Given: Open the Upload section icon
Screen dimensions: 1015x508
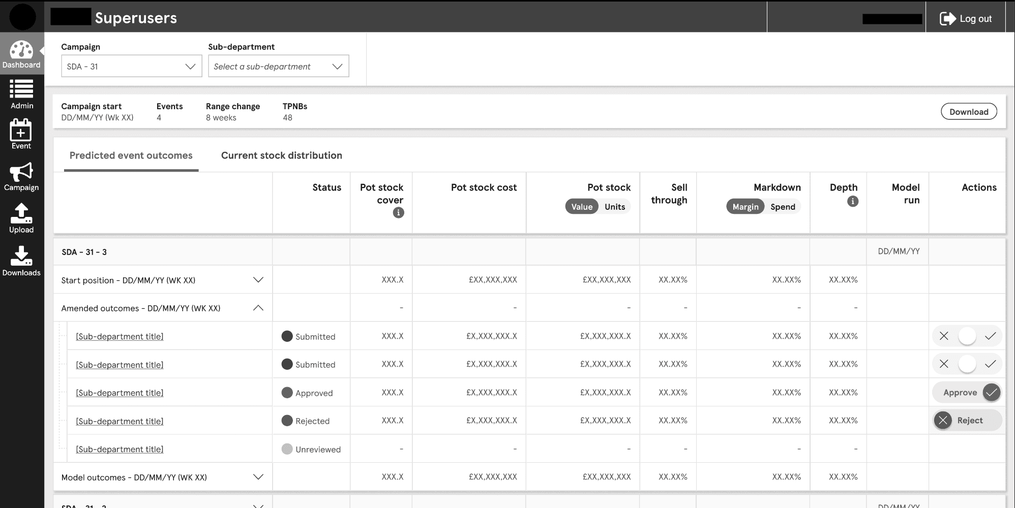Looking at the screenshot, I should pos(21,218).
